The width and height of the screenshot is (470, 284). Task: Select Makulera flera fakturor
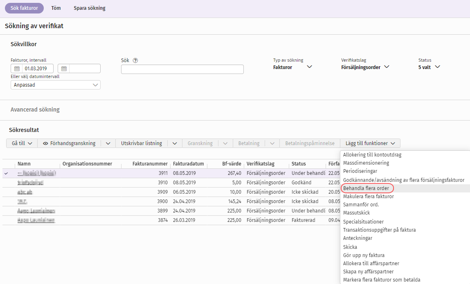(369, 197)
